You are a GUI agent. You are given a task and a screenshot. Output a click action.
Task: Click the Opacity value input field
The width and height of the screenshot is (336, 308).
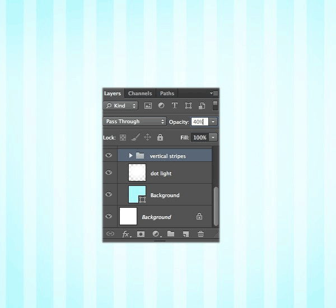pyautogui.click(x=200, y=122)
